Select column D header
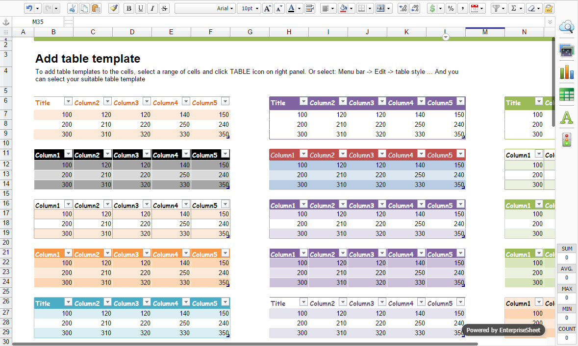The image size is (578, 346). [132, 32]
